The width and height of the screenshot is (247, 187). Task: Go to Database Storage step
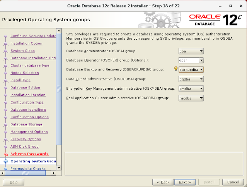click(26, 124)
